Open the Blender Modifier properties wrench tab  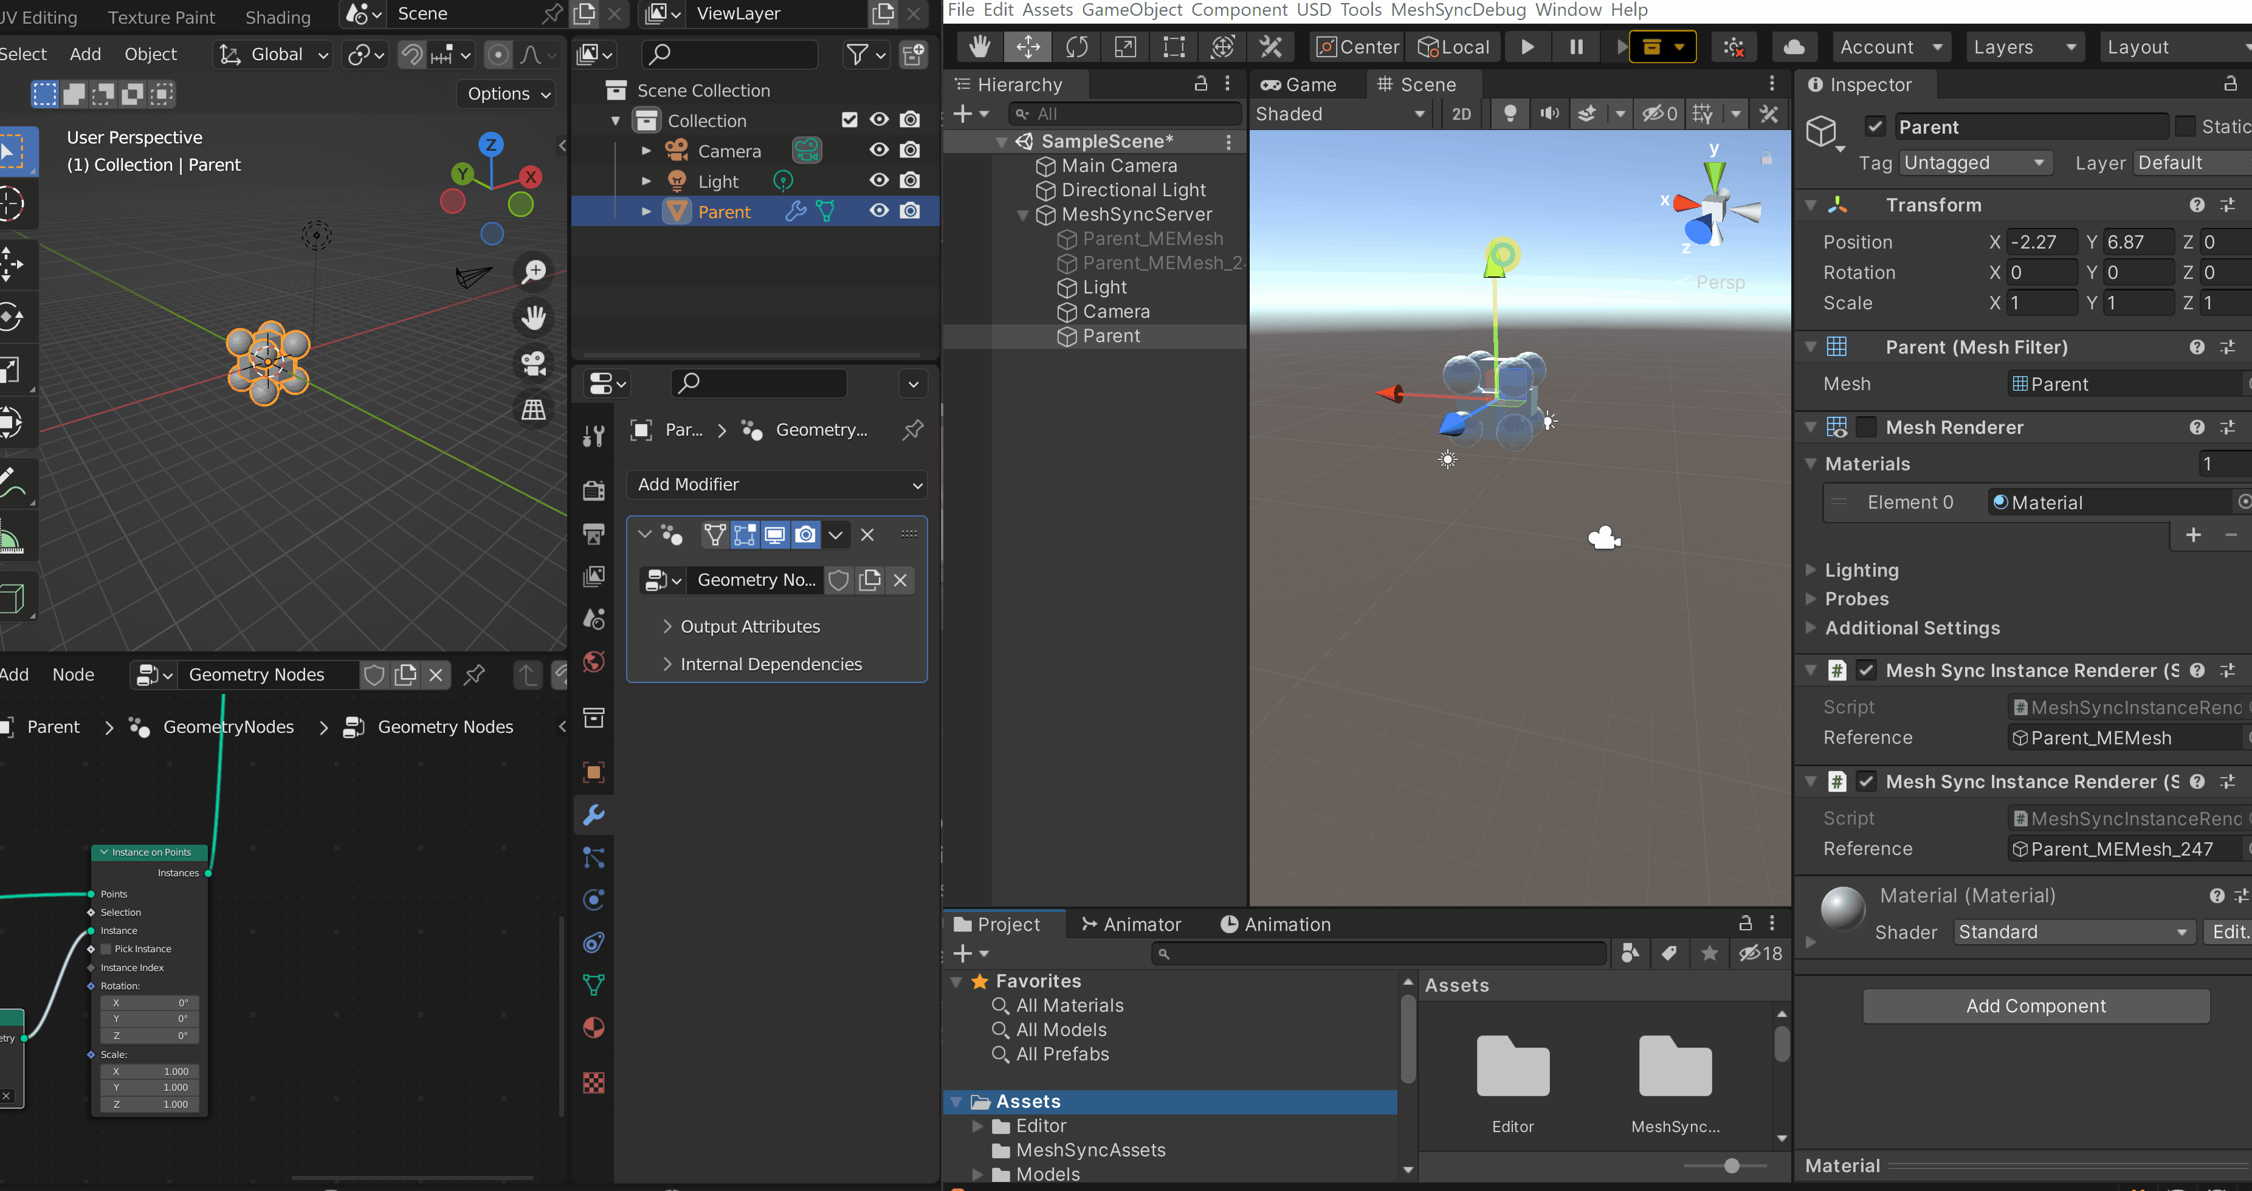[594, 814]
